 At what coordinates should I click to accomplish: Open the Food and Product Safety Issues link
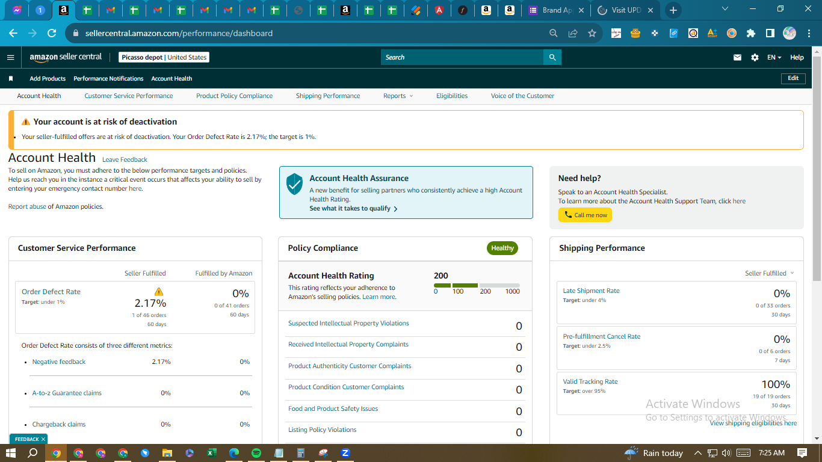point(333,408)
